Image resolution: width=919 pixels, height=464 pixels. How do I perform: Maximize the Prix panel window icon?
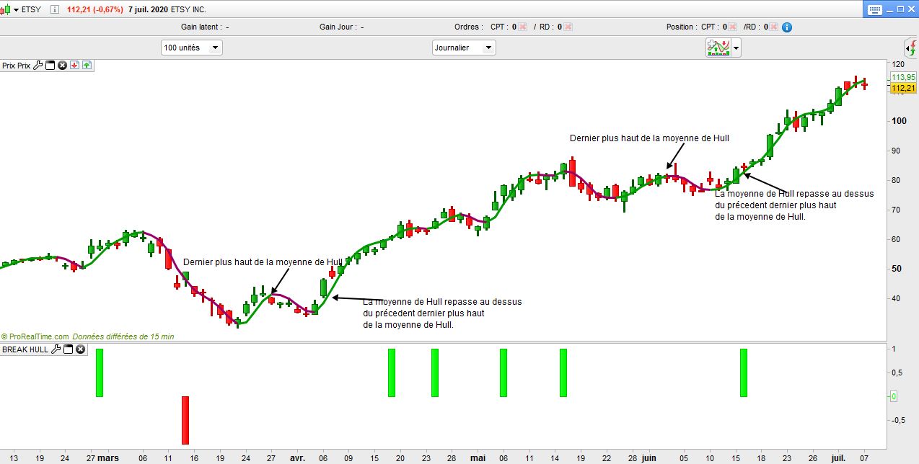pos(50,66)
